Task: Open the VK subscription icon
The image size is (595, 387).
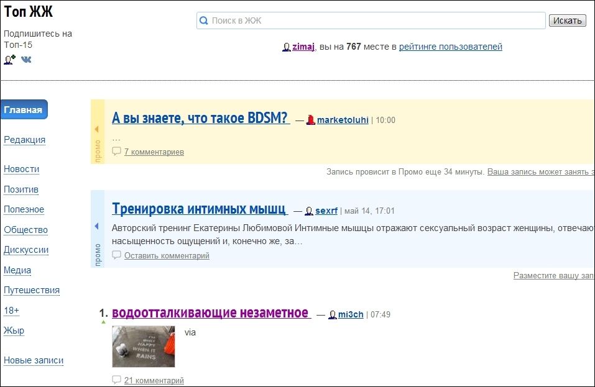Action: coord(26,60)
